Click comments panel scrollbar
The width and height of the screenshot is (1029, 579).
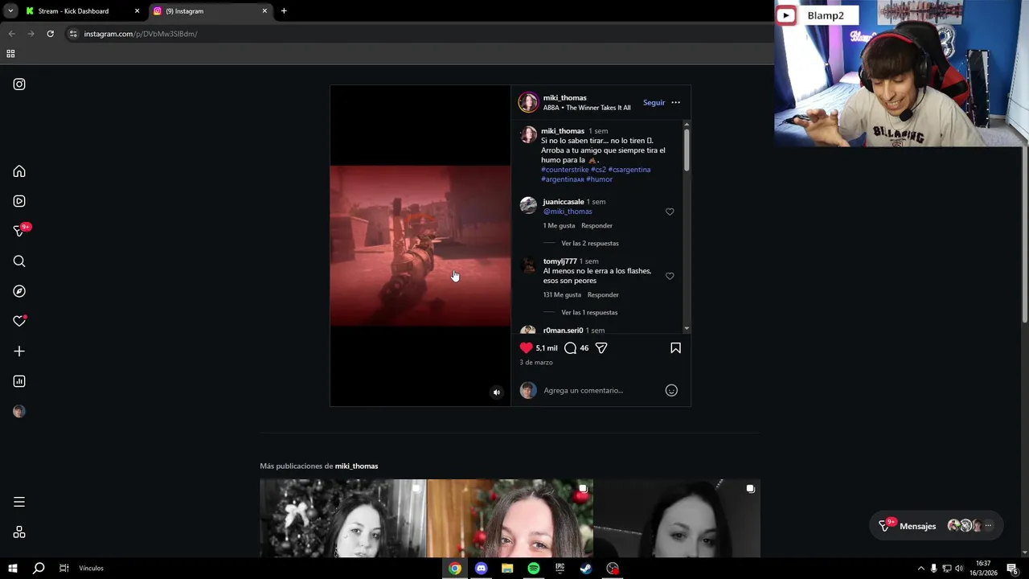click(x=687, y=149)
